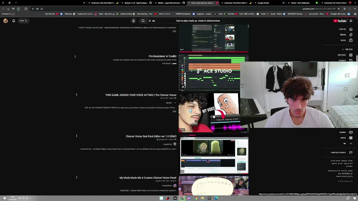Open watch History in the sidebar
Viewport: 358px width, 201px height.
click(345, 60)
